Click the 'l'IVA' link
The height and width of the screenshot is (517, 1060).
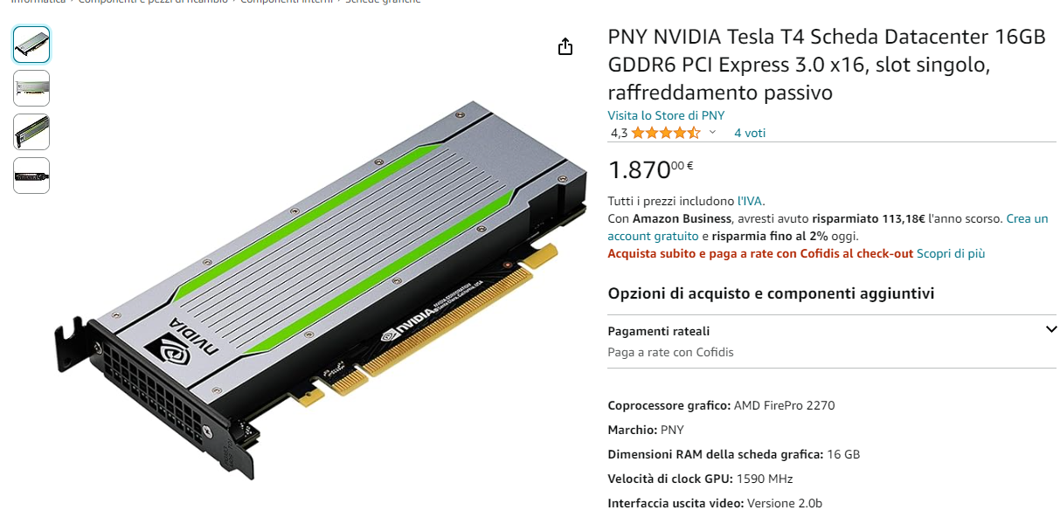[x=751, y=201]
